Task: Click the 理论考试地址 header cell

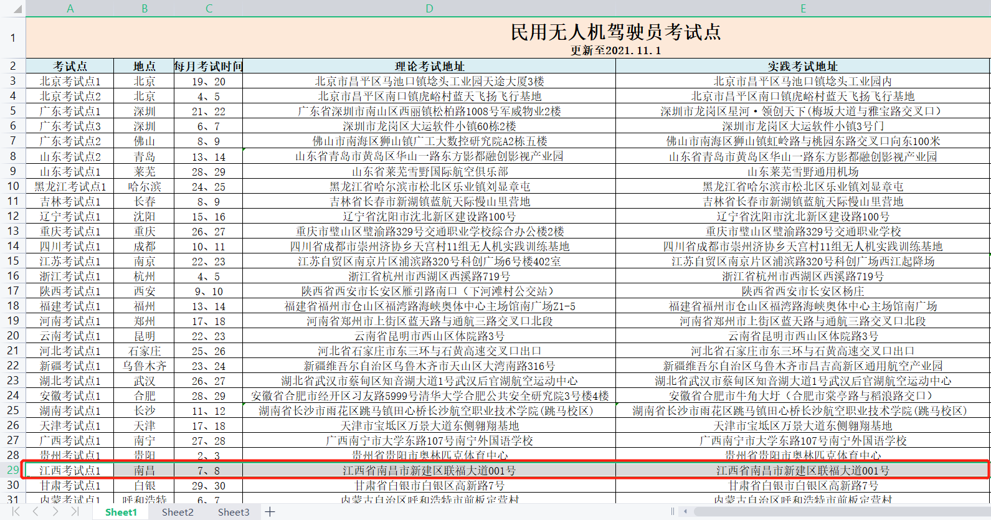Action: 429,66
